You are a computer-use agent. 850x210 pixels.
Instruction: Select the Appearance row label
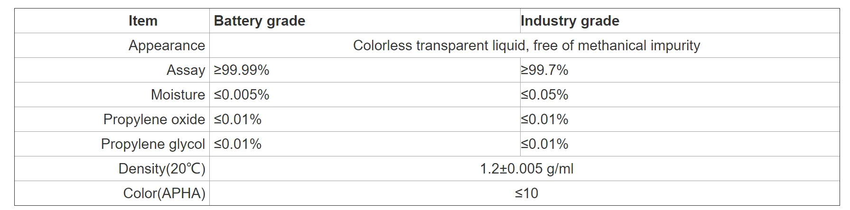pyautogui.click(x=167, y=46)
